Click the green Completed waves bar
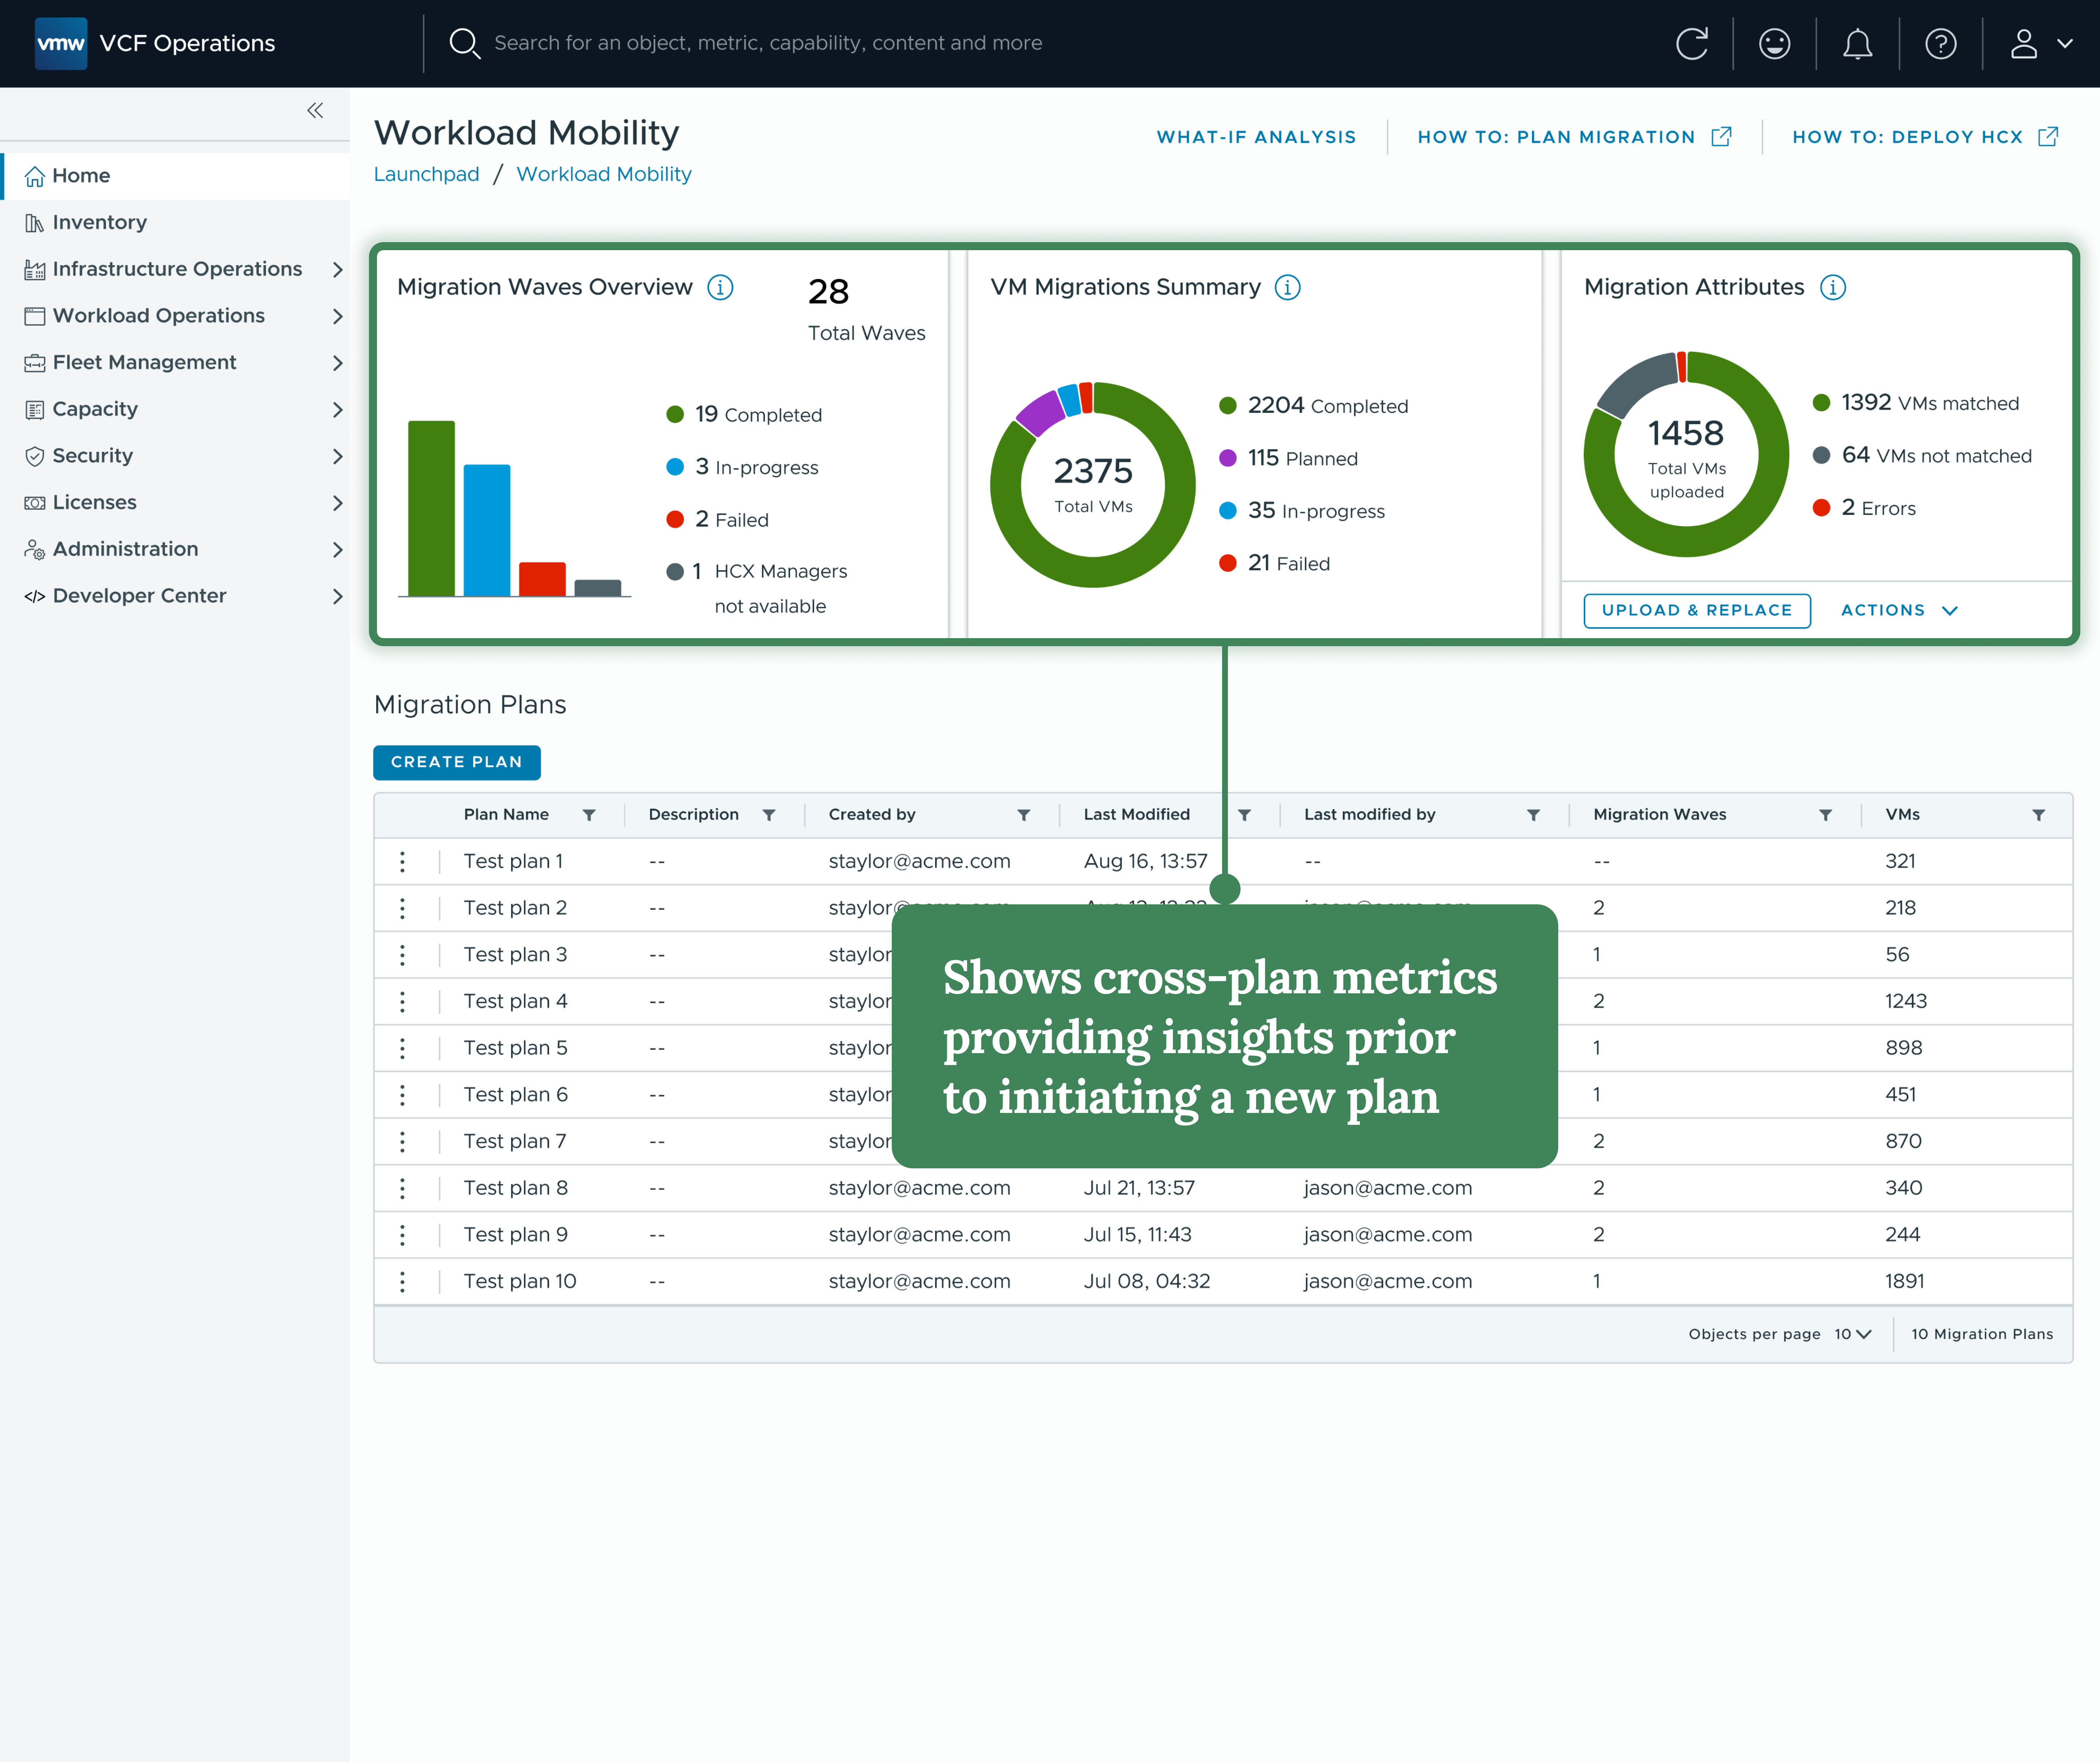This screenshot has height=1762, width=2100. (432, 509)
